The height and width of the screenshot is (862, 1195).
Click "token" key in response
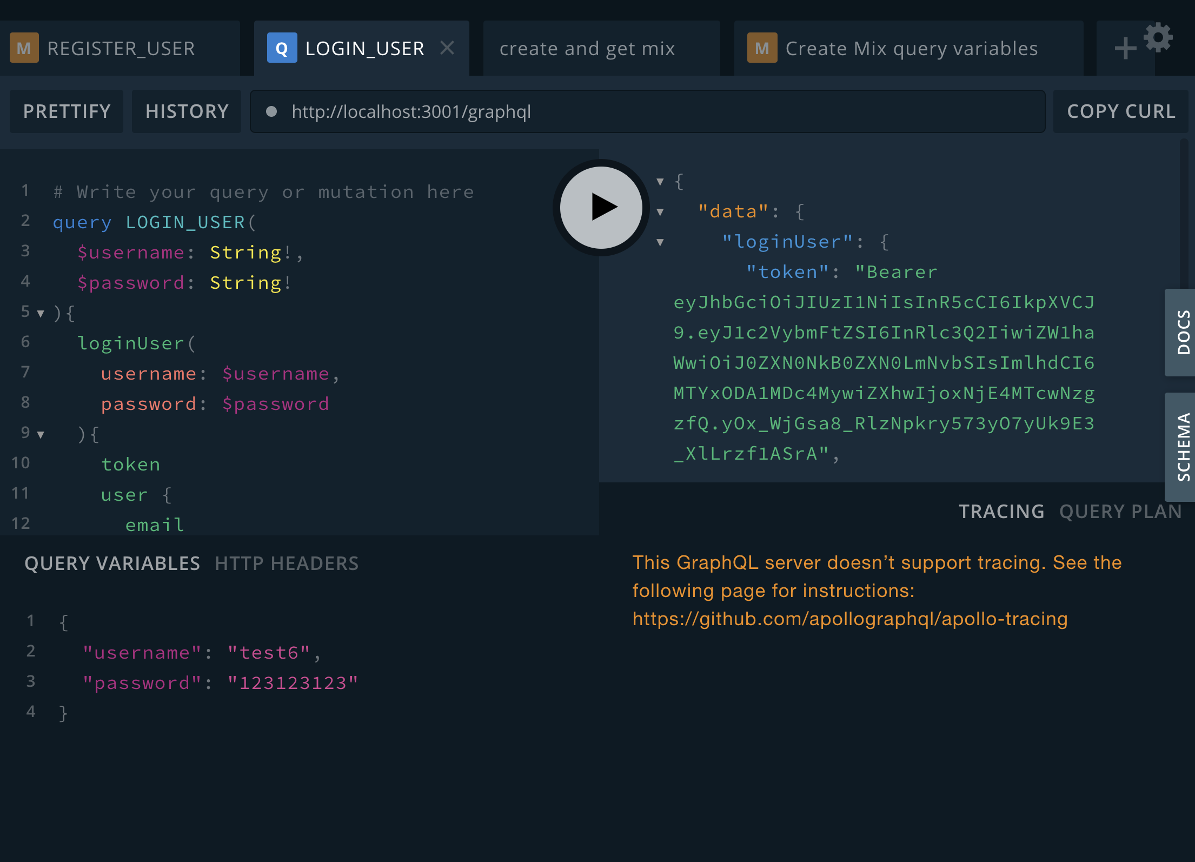pyautogui.click(x=787, y=272)
